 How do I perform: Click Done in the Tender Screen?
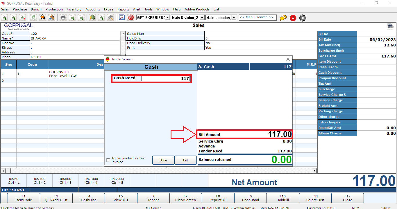click(163, 160)
